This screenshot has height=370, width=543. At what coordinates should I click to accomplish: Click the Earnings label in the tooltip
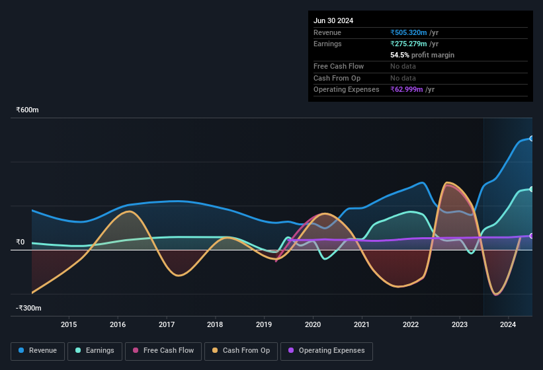(x=327, y=44)
